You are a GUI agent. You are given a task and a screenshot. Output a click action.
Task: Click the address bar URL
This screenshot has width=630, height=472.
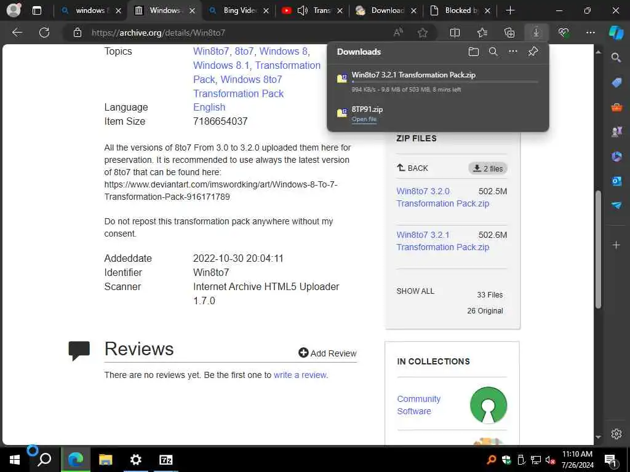(158, 33)
